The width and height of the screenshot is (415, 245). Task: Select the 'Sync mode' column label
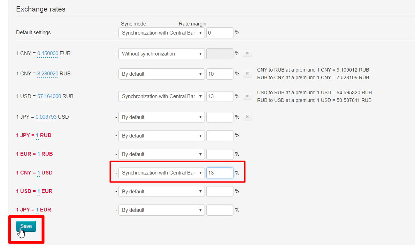(133, 24)
